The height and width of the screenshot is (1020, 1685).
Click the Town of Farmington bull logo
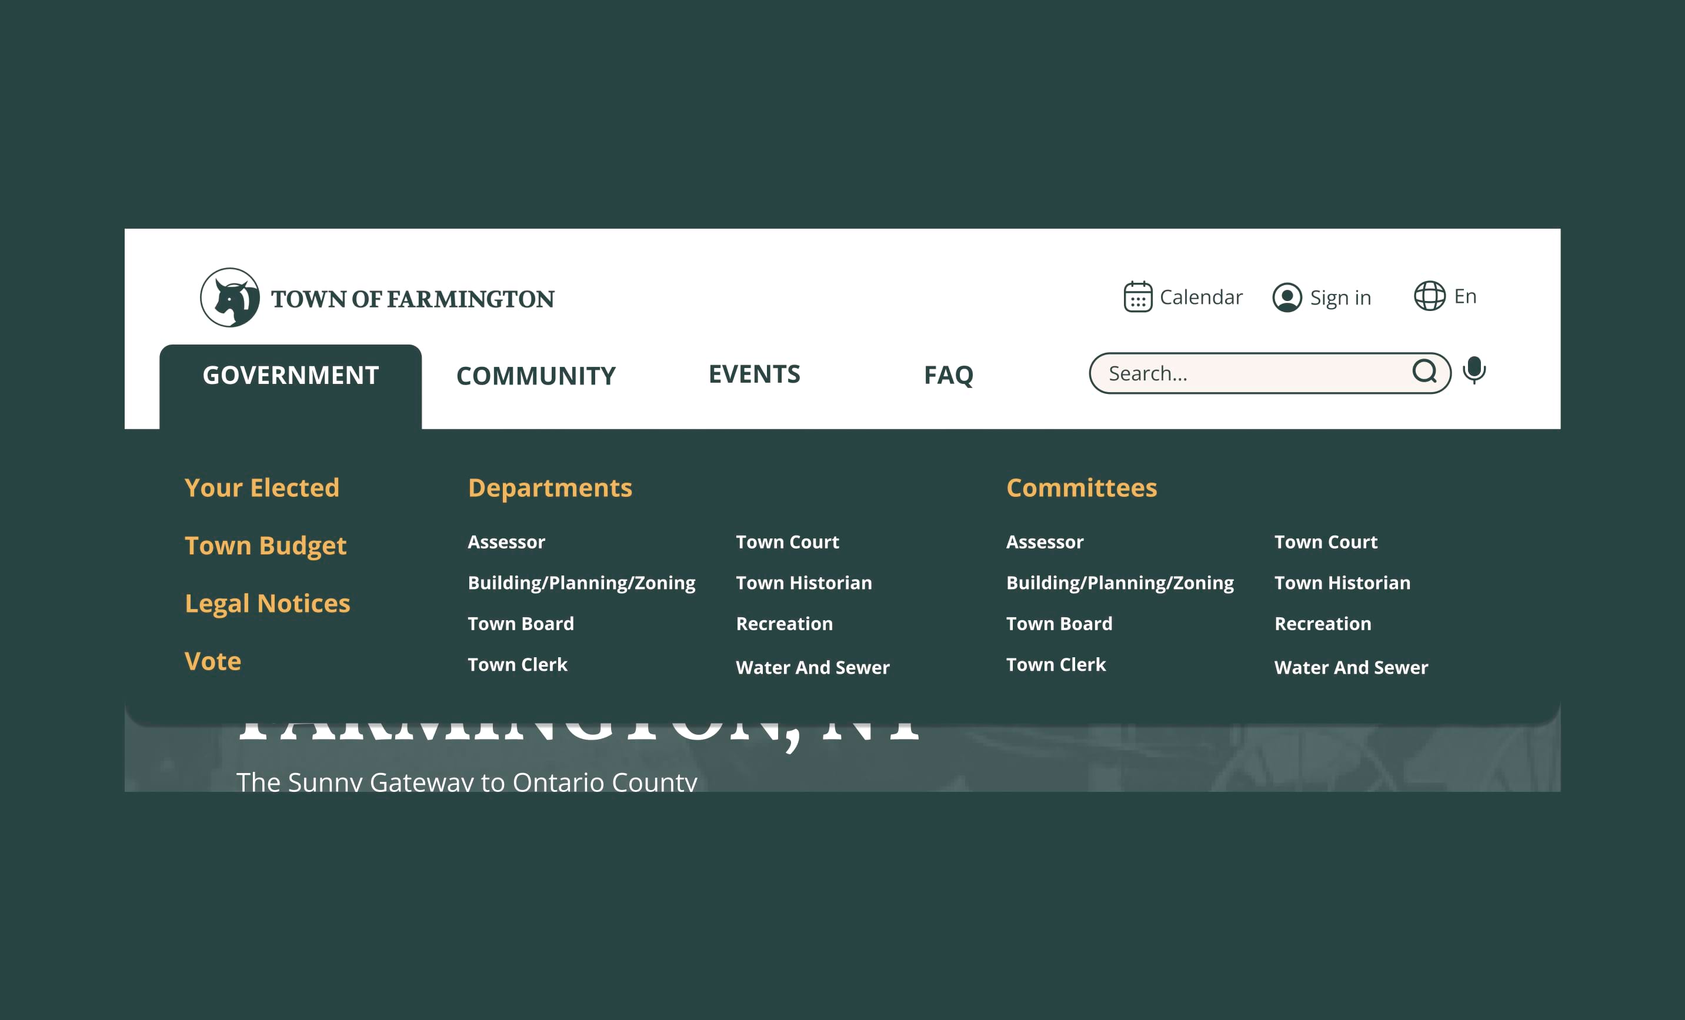tap(230, 297)
